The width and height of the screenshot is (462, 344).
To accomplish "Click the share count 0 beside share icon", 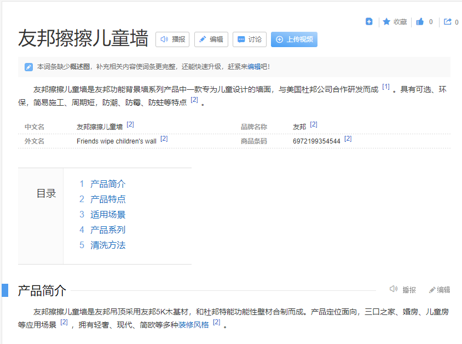I will [457, 22].
